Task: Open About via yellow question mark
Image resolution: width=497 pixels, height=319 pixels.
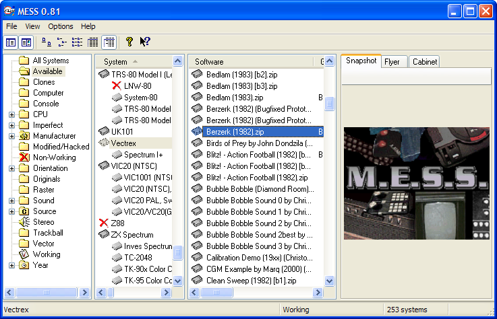Action: tap(129, 42)
